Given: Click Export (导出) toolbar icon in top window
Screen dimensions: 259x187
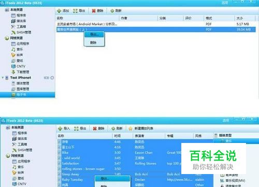Looking at the screenshot, I should tap(75, 11).
